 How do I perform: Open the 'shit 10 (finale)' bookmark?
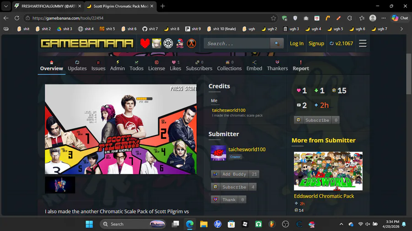click(x=222, y=29)
